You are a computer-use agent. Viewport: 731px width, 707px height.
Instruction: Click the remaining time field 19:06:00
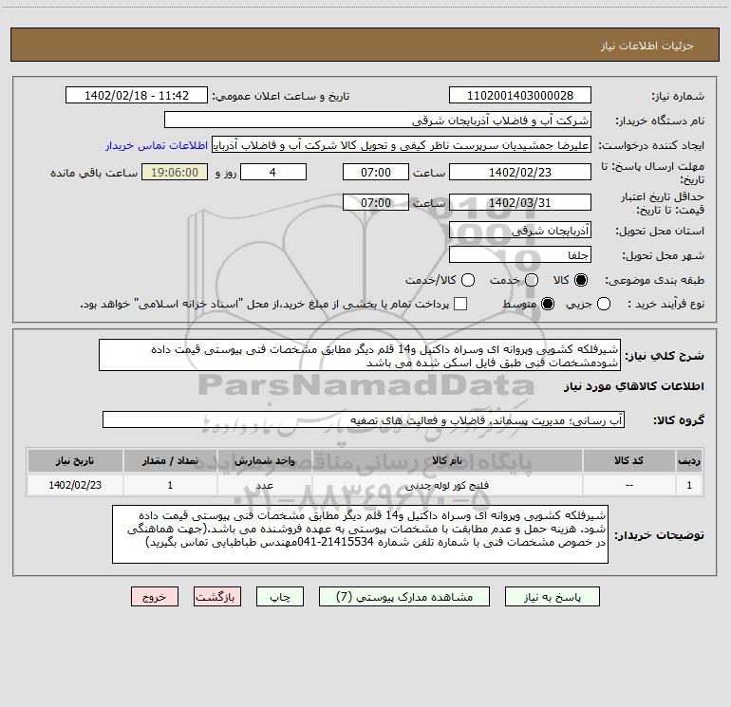pyautogui.click(x=175, y=173)
